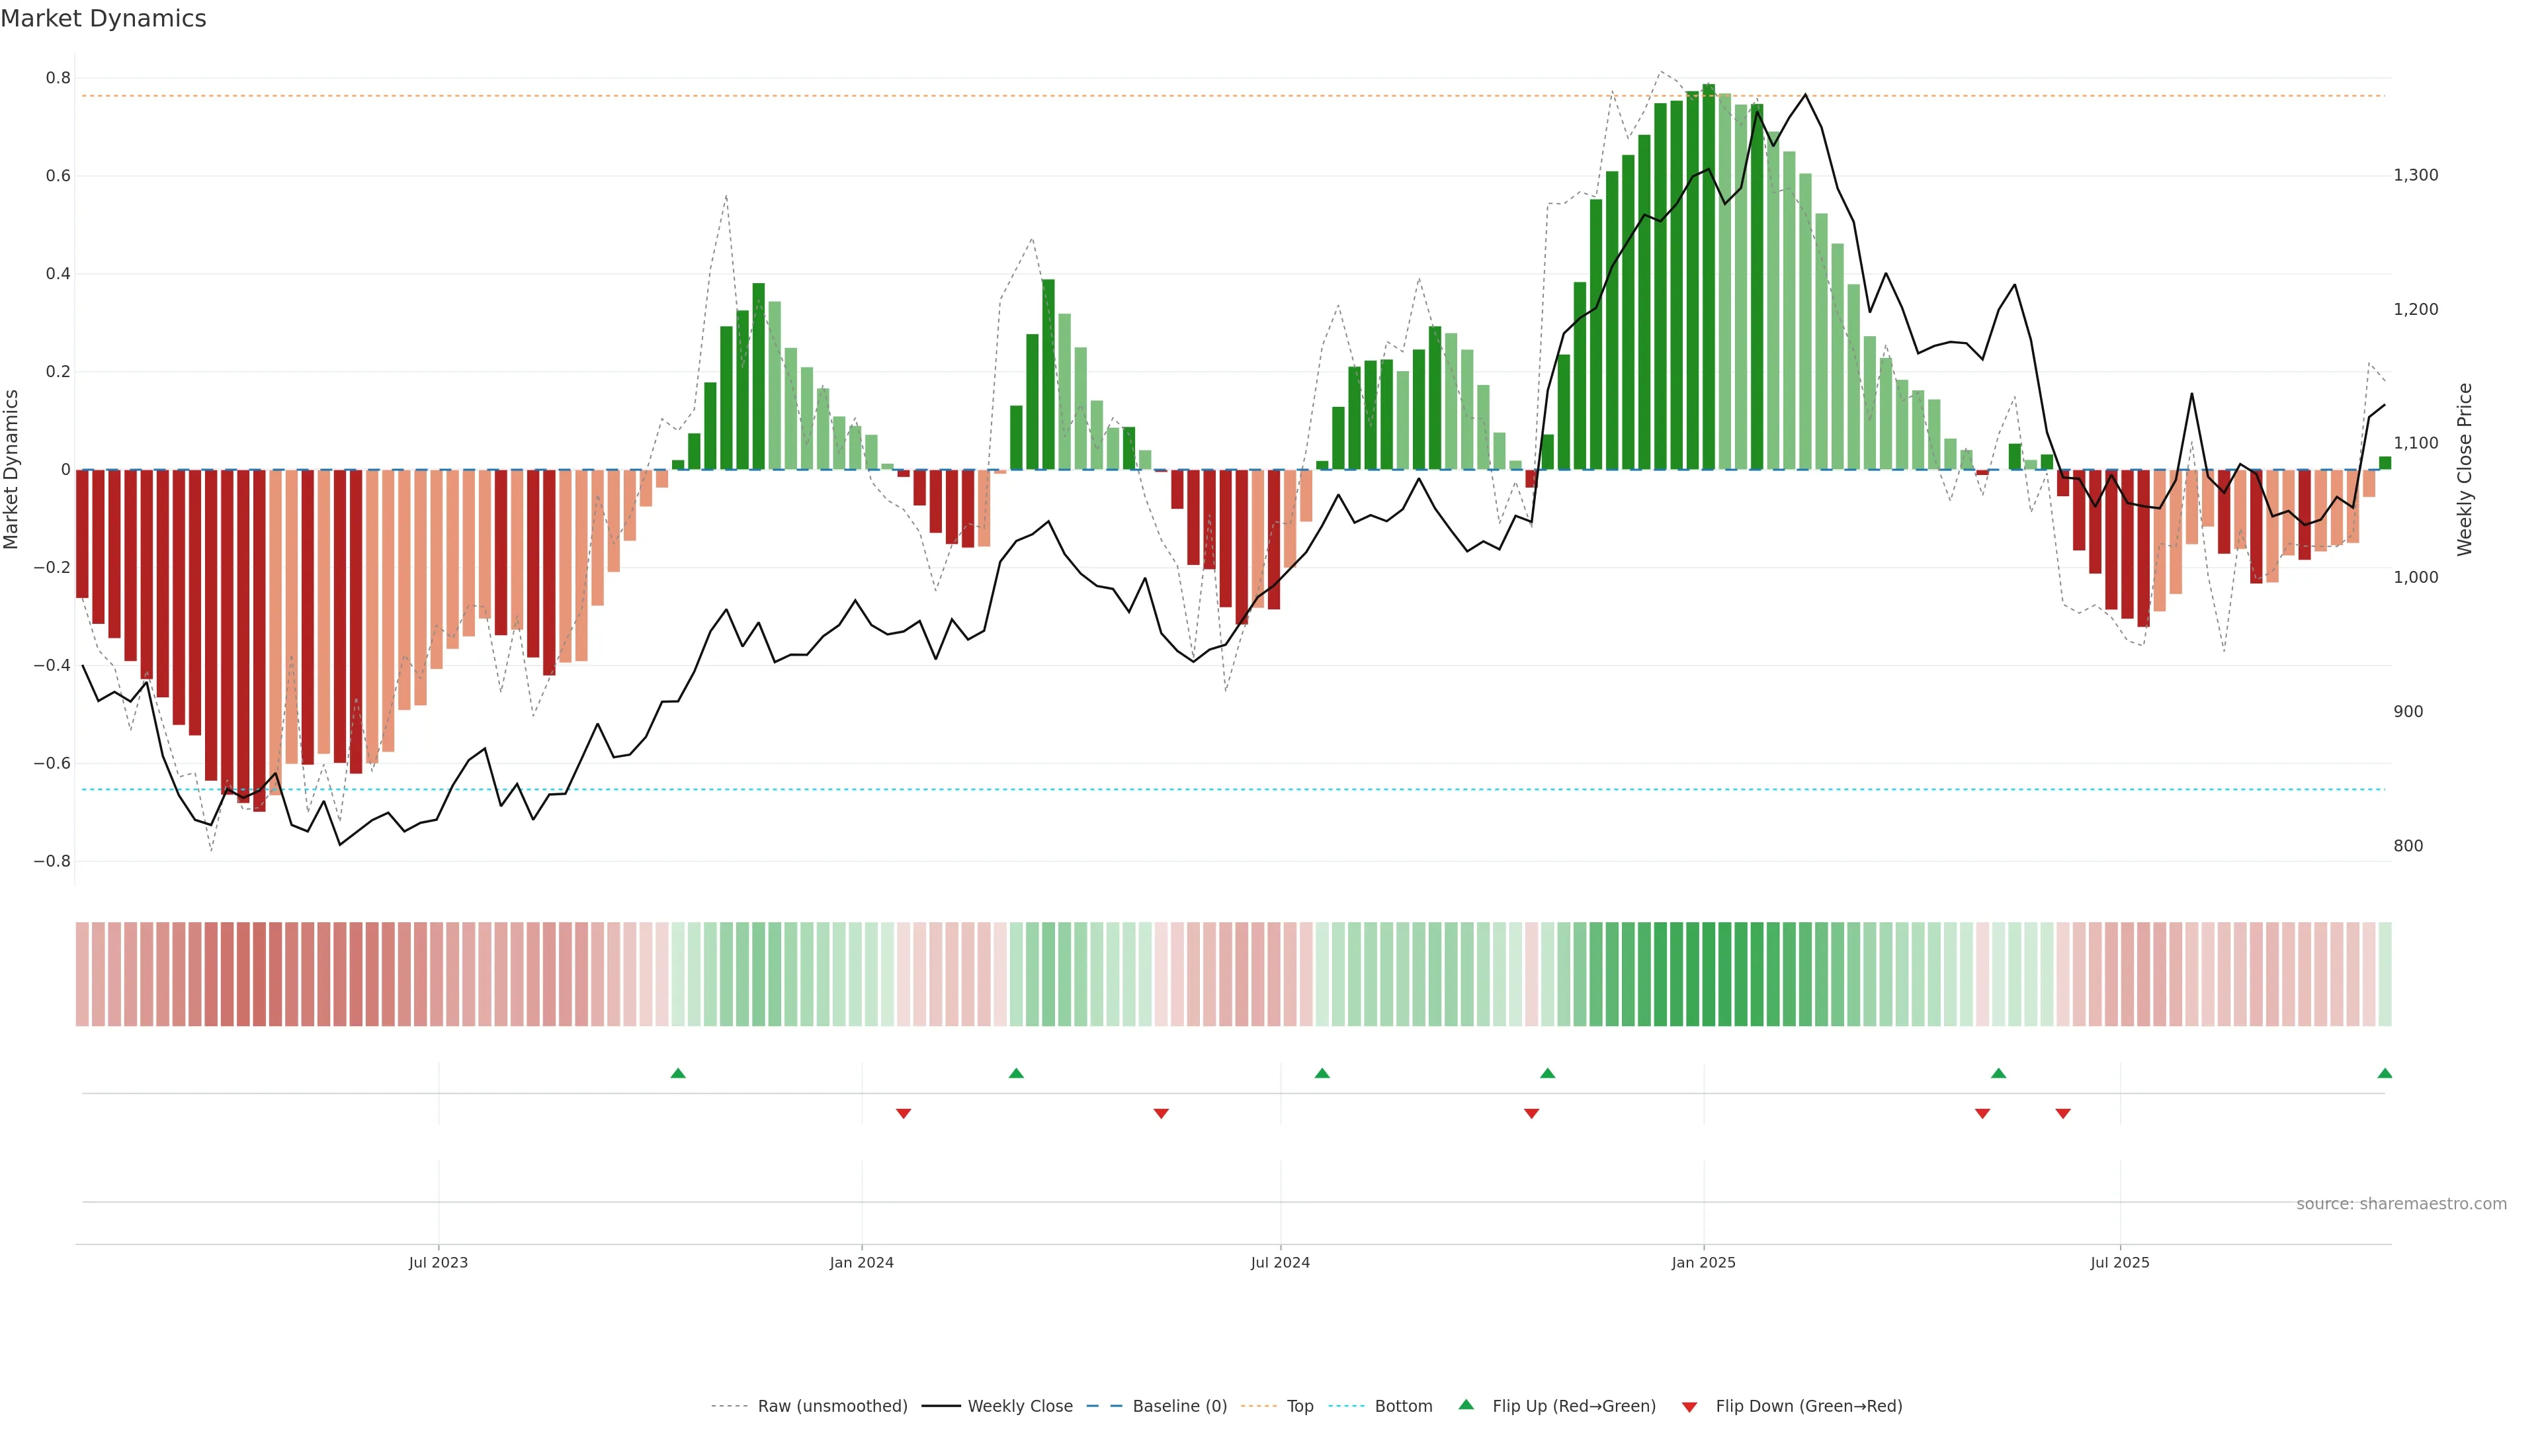Click the Weekly Close Price axis title

[2464, 470]
